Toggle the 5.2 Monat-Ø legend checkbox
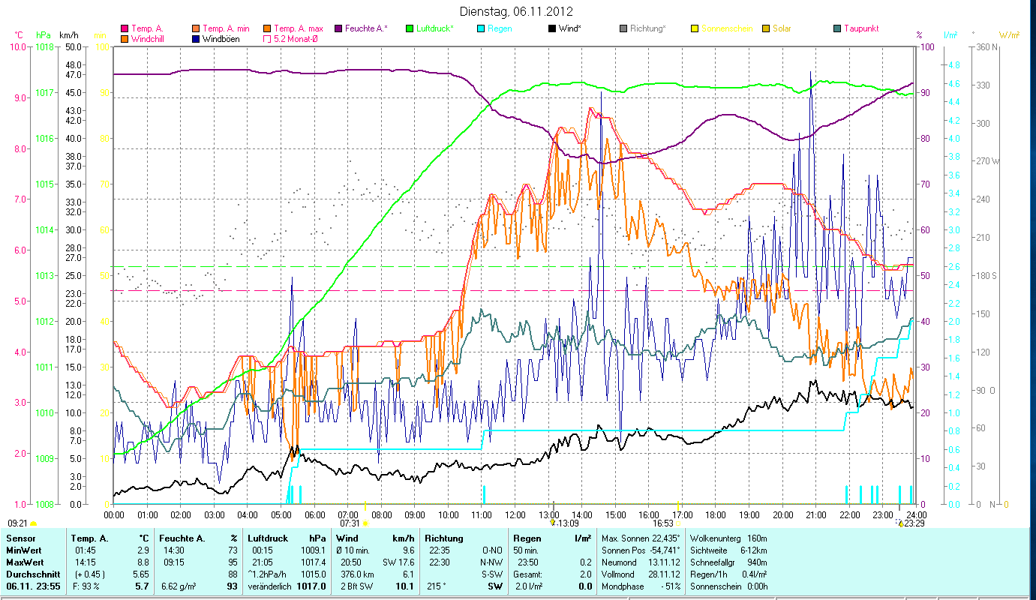1036x600 pixels. [269, 38]
